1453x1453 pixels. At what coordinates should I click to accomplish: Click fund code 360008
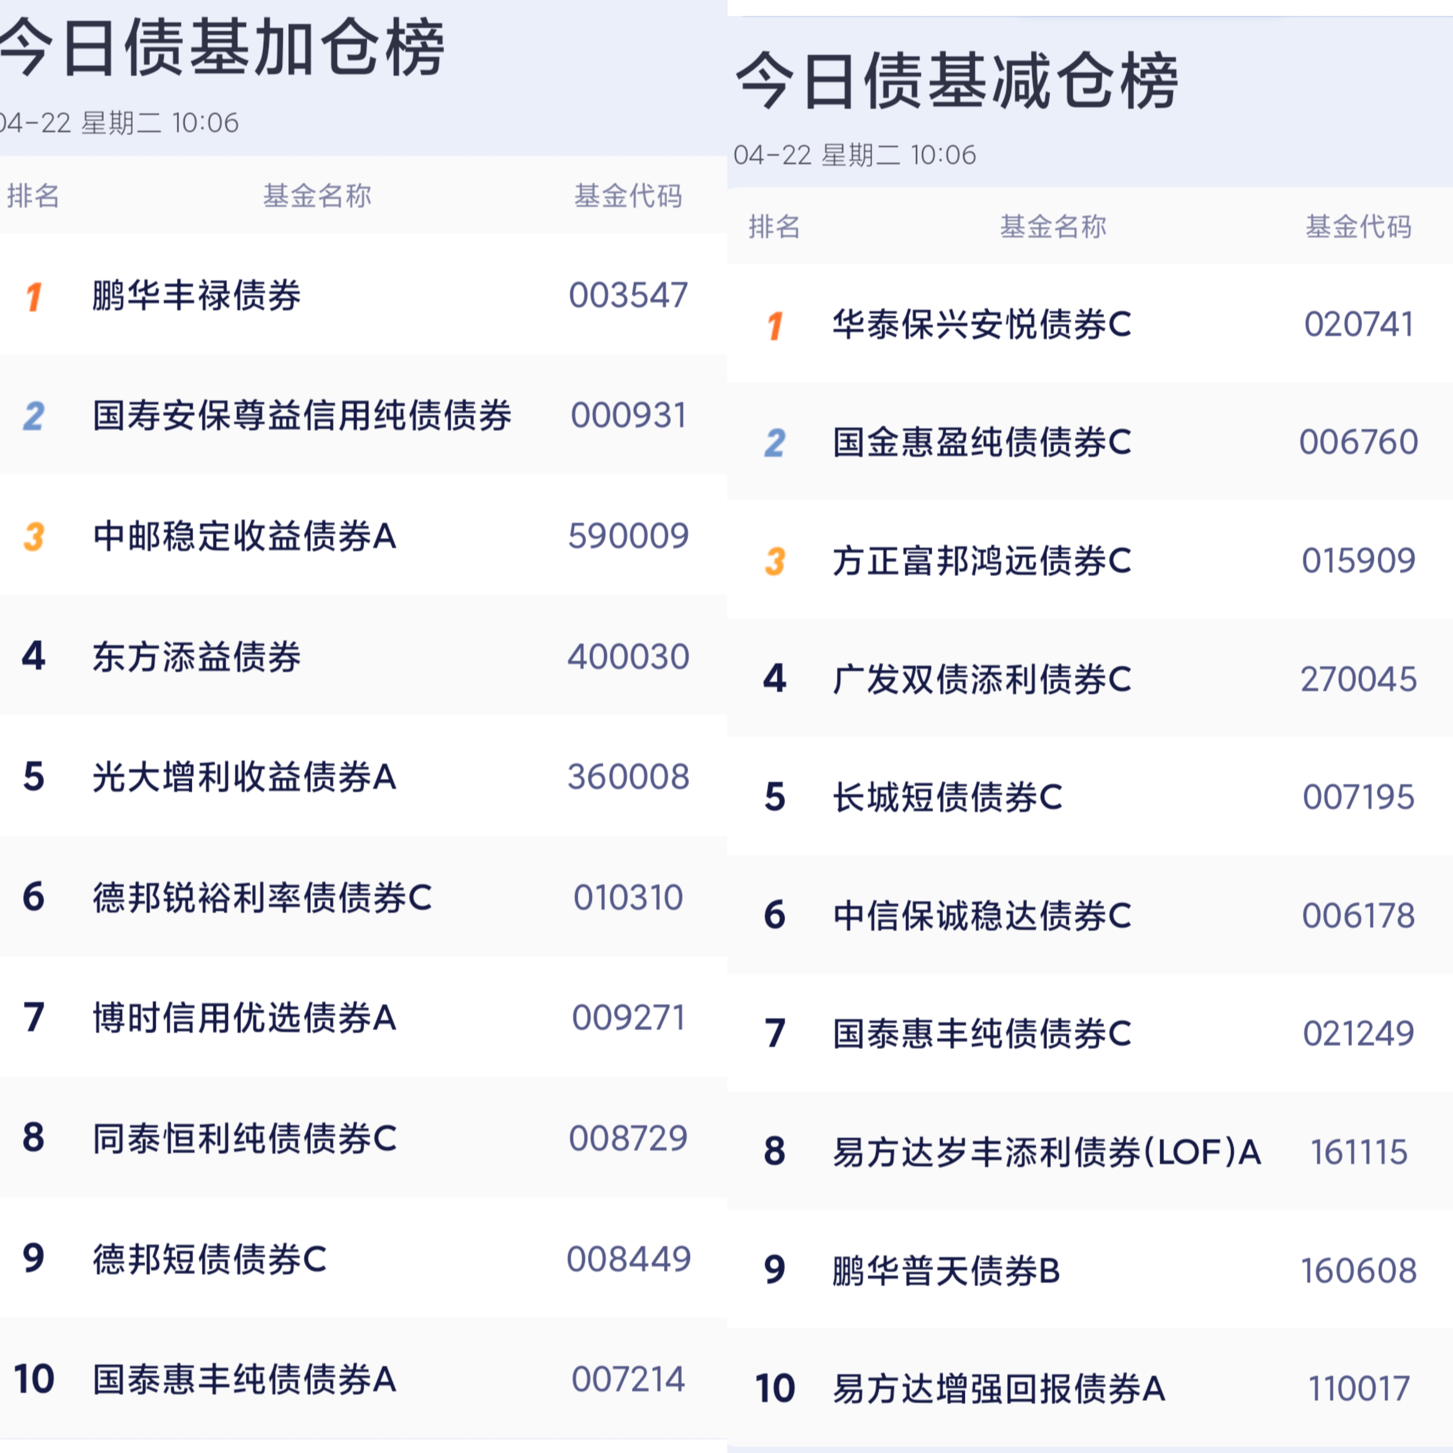pyautogui.click(x=628, y=777)
